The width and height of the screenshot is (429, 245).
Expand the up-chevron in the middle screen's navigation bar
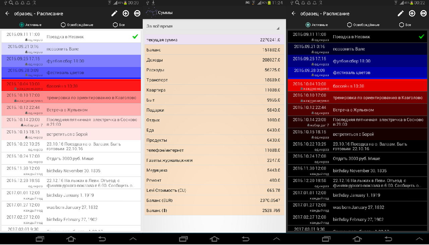click(x=276, y=239)
